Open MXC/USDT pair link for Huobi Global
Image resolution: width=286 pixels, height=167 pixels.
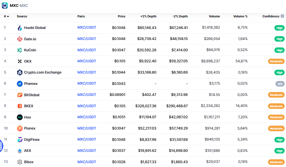click(x=87, y=27)
